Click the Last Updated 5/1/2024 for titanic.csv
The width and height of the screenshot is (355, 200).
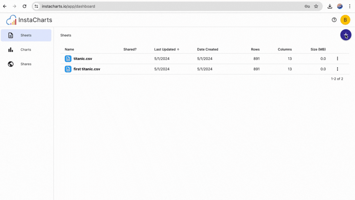pyautogui.click(x=162, y=59)
